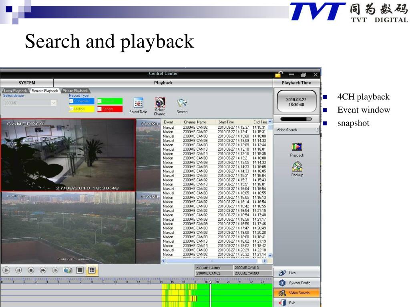Click the Backup disc icon
Image resolution: width=410 pixels, height=307 pixels.
pos(297,167)
